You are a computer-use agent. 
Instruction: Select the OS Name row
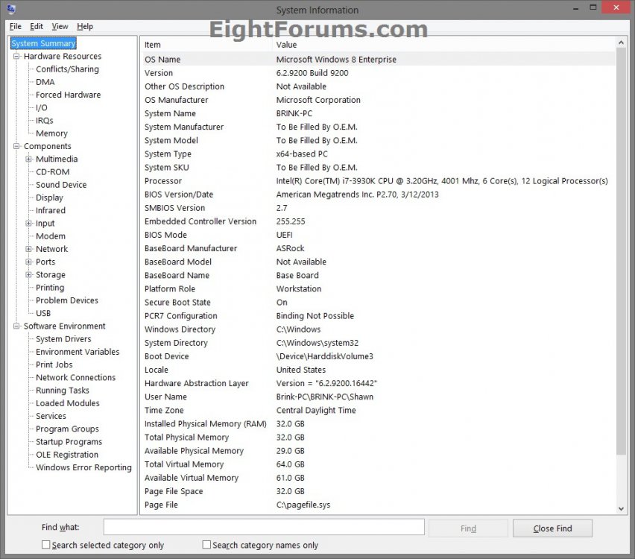pyautogui.click(x=379, y=60)
